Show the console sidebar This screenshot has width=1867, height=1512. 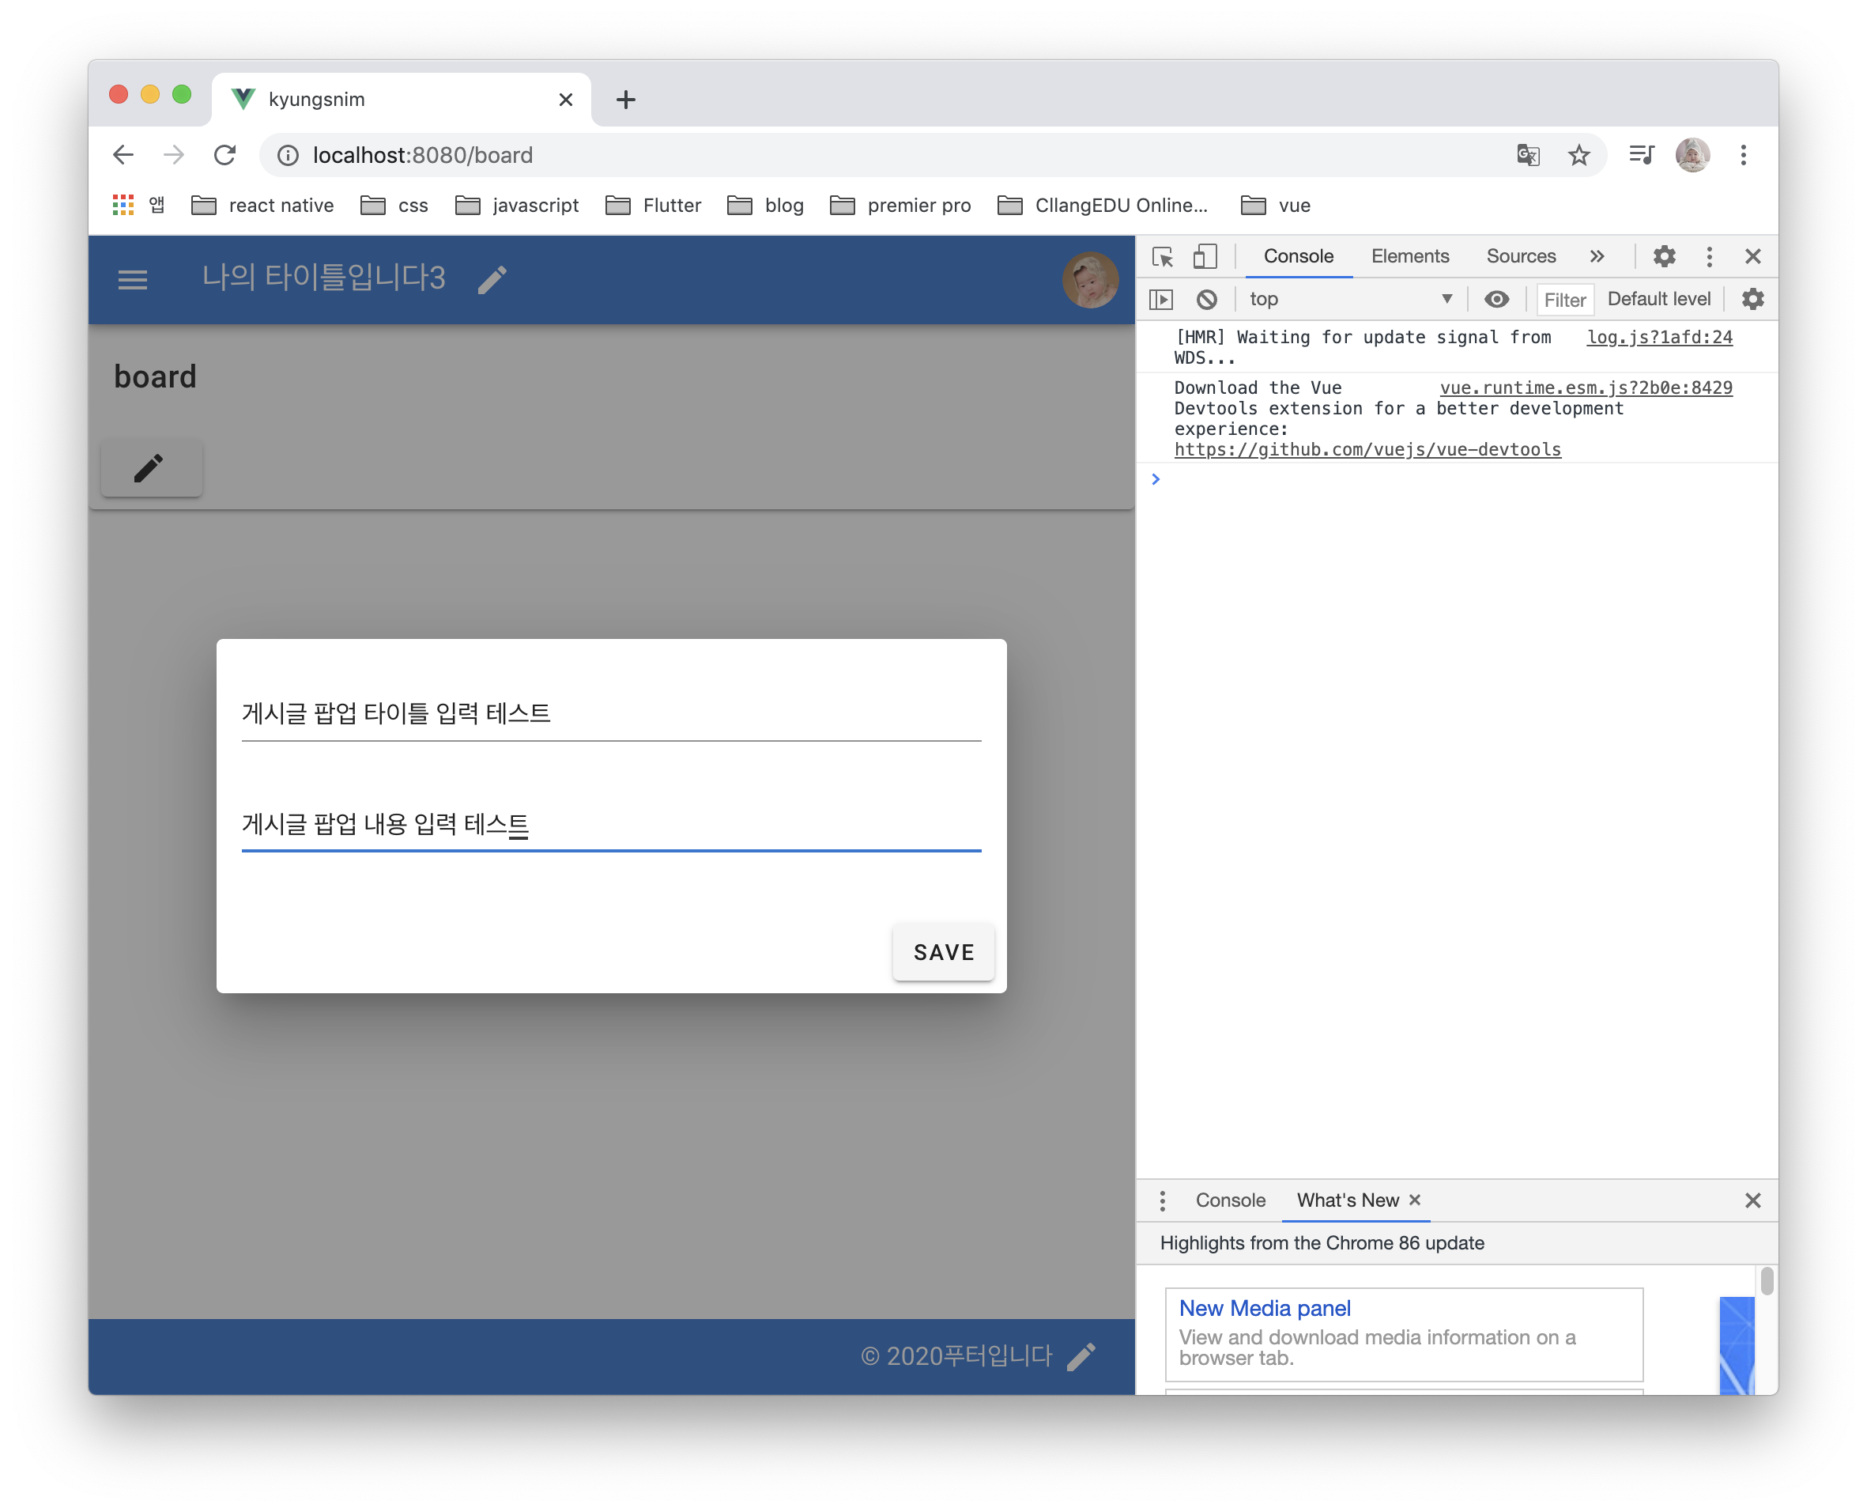(x=1161, y=300)
